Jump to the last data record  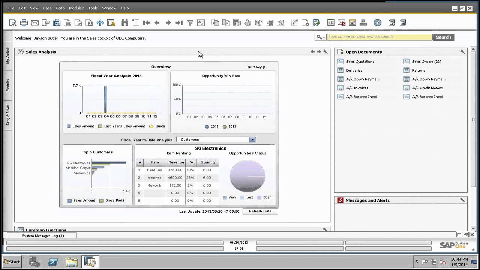pyautogui.click(x=179, y=23)
